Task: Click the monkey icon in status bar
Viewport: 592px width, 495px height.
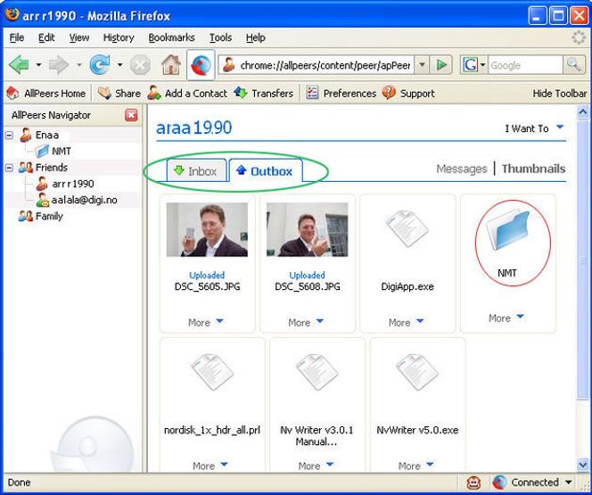Action: pos(473,483)
